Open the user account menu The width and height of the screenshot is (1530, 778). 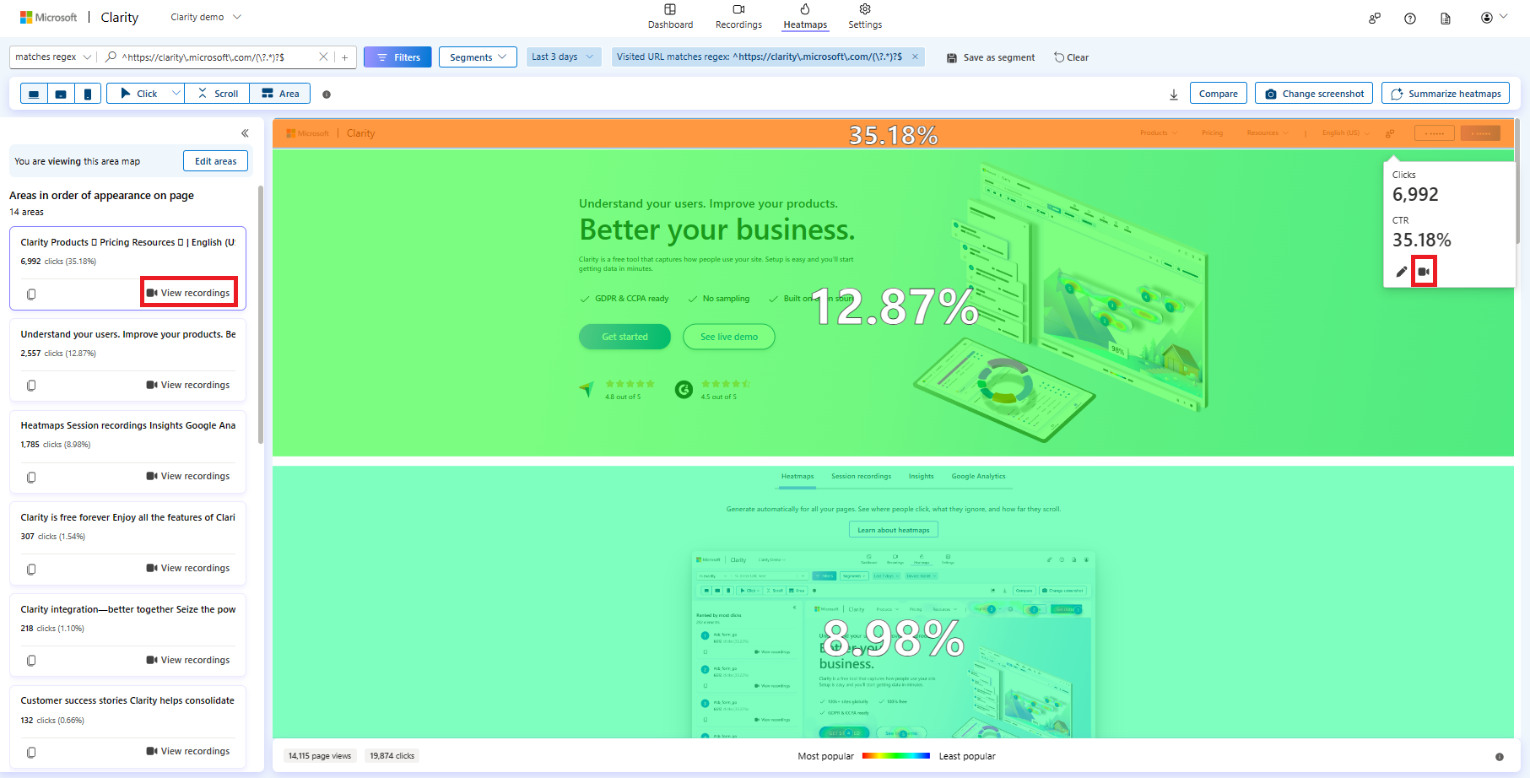[x=1493, y=18]
